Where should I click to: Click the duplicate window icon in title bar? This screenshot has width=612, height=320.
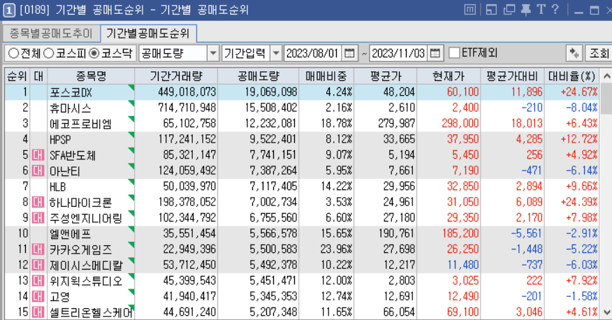pos(509,9)
